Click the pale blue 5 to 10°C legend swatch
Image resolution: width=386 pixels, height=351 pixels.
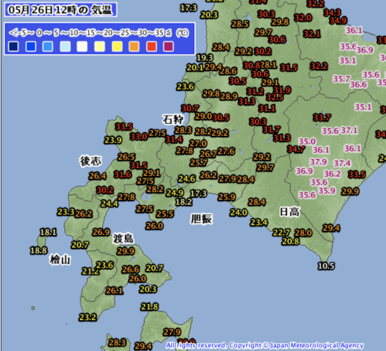pyautogui.click(x=65, y=47)
